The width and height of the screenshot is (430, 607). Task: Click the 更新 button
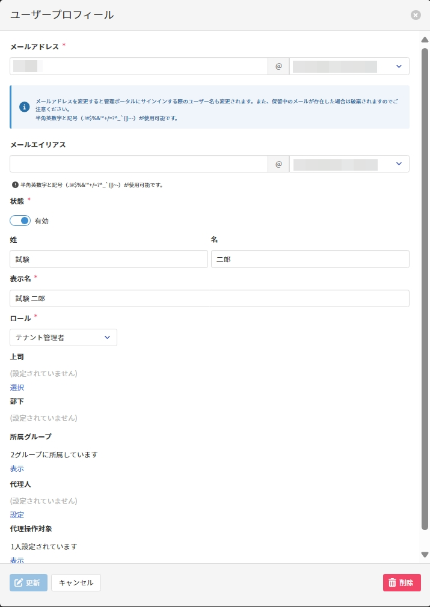[x=28, y=582]
